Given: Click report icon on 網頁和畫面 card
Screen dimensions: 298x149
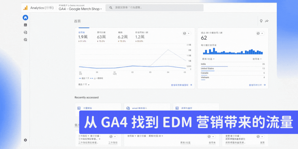Looking at the screenshot, I should [x=177, y=108].
